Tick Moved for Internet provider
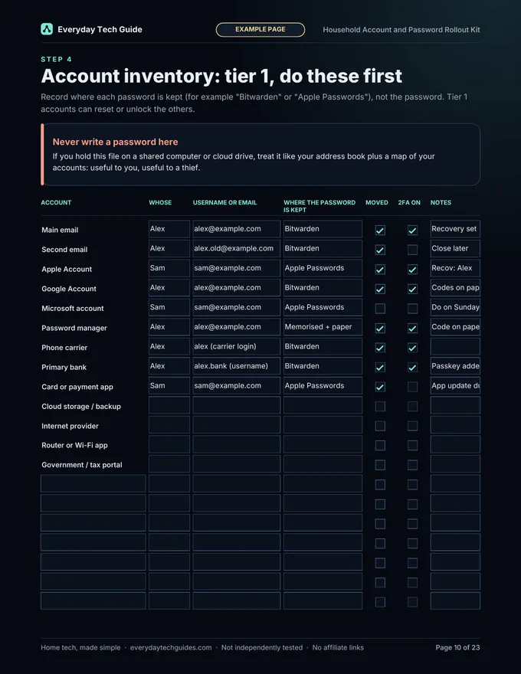 pos(380,426)
